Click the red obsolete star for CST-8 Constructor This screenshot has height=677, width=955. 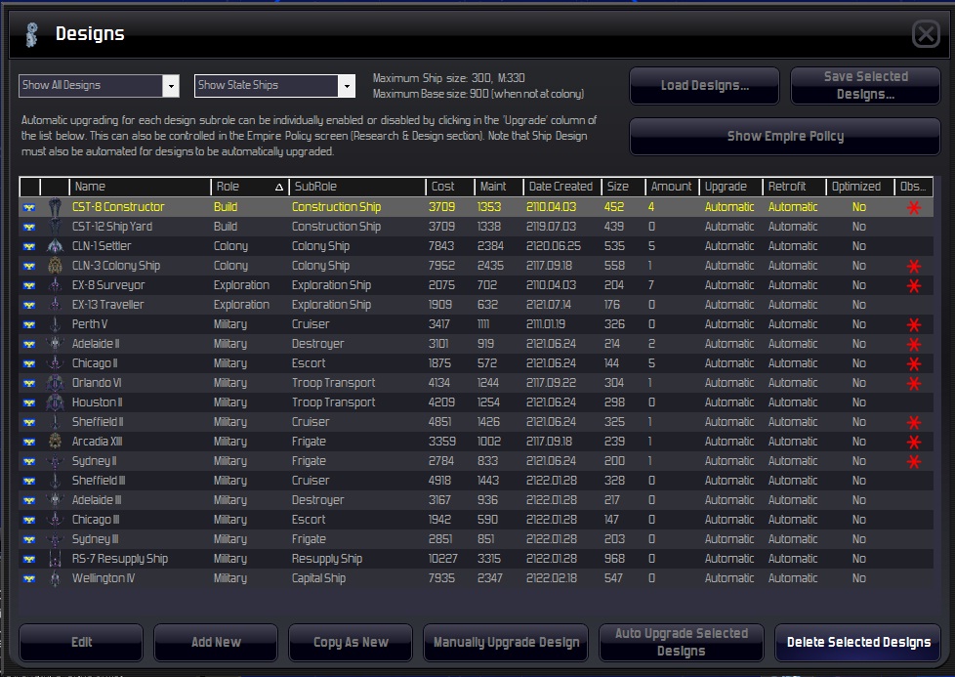(x=914, y=208)
